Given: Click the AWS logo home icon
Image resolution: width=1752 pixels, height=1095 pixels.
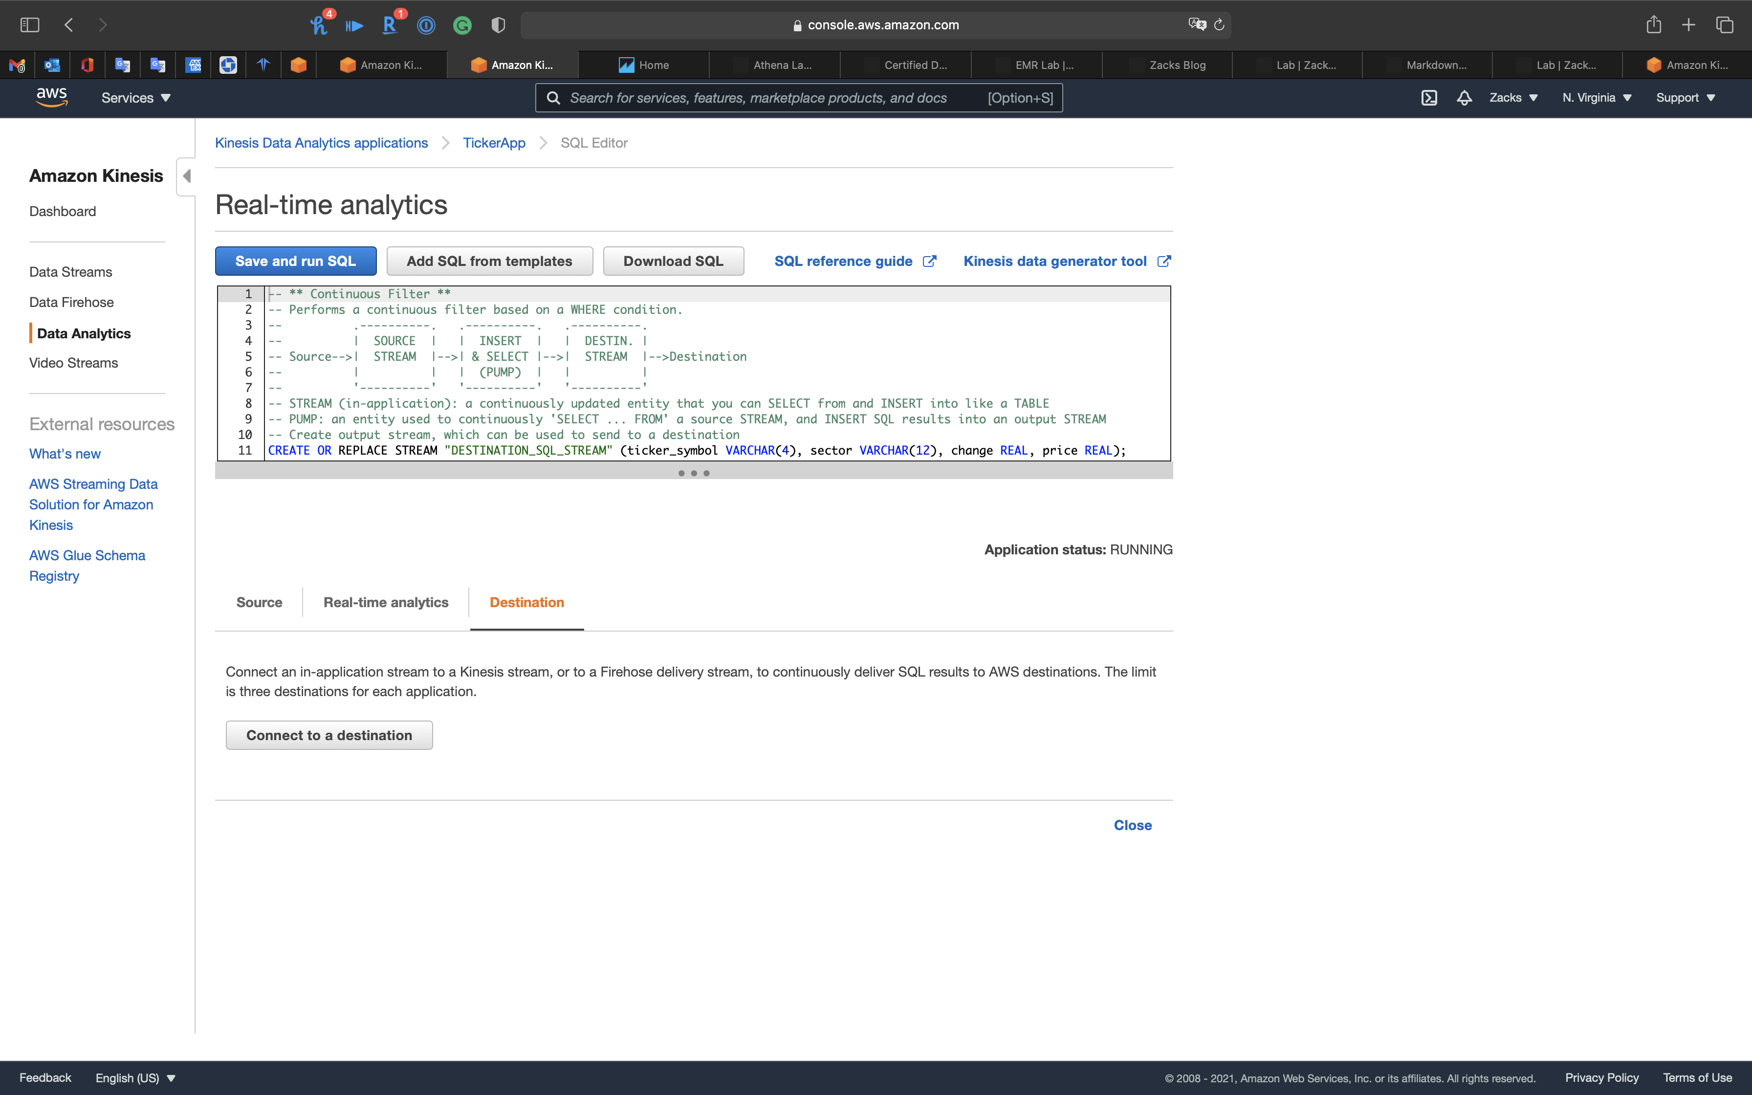Looking at the screenshot, I should click(51, 97).
